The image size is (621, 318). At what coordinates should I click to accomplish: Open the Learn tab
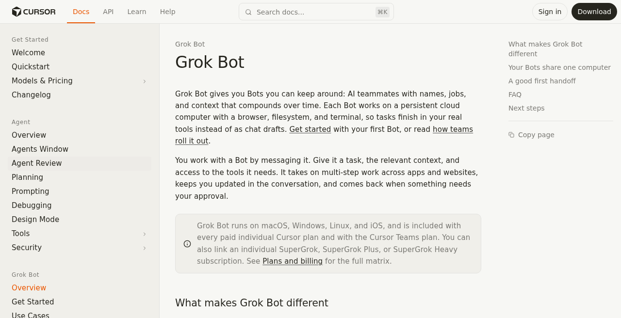point(137,12)
